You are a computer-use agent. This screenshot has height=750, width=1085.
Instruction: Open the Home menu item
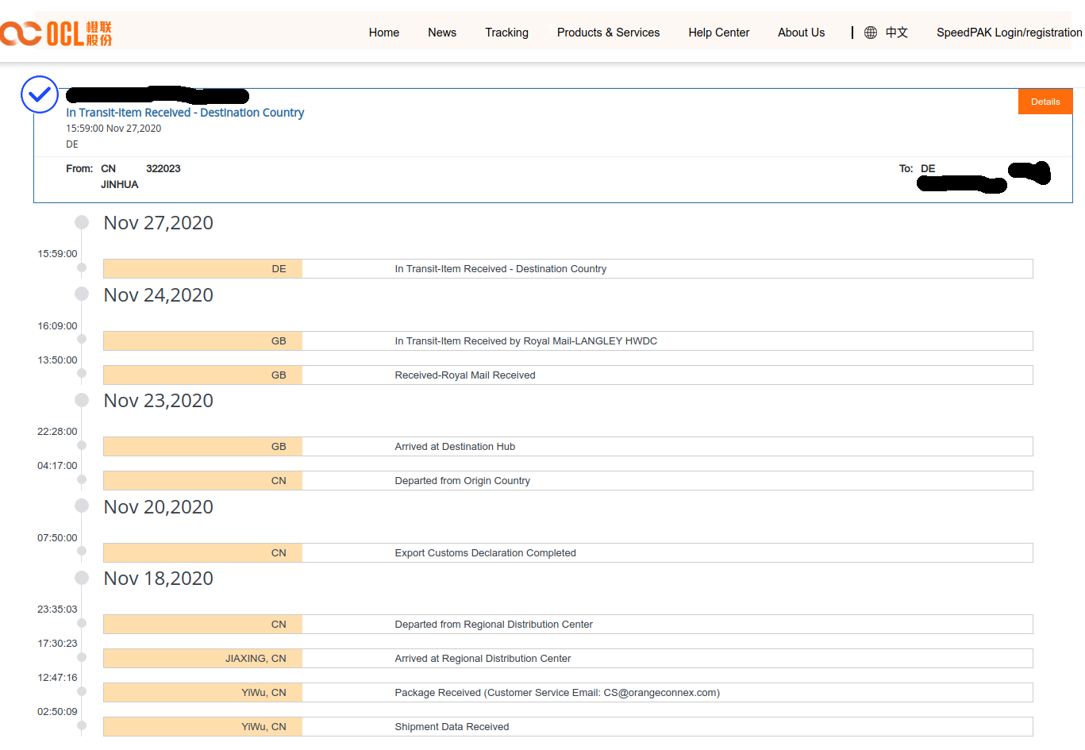coord(383,33)
